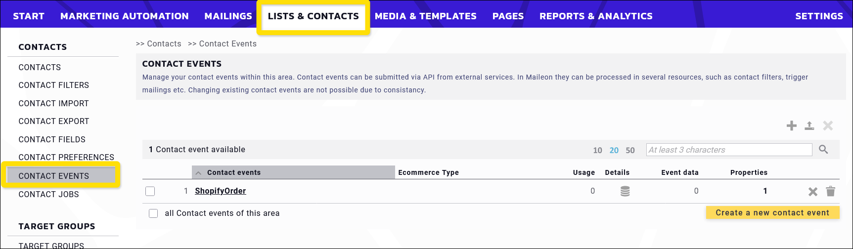Show 10 entries per page

pyautogui.click(x=597, y=150)
